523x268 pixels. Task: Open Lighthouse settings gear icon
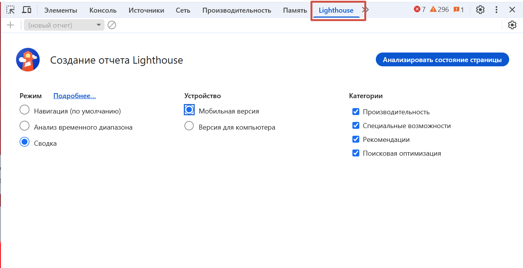(x=512, y=25)
